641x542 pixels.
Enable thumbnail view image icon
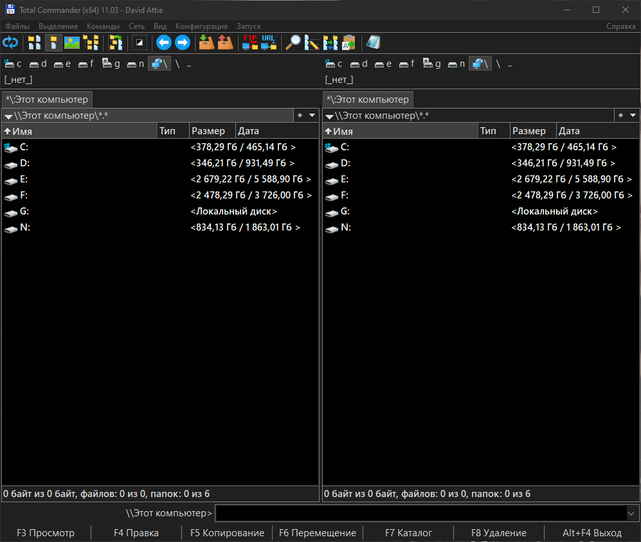pyautogui.click(x=72, y=42)
